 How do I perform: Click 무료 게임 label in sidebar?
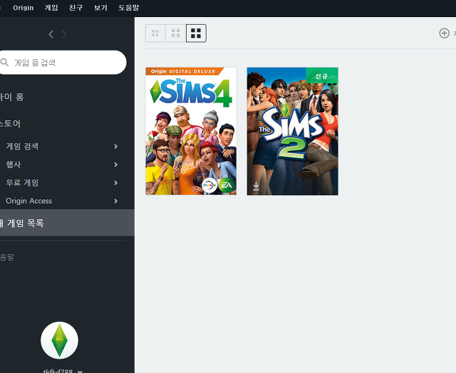(x=22, y=183)
